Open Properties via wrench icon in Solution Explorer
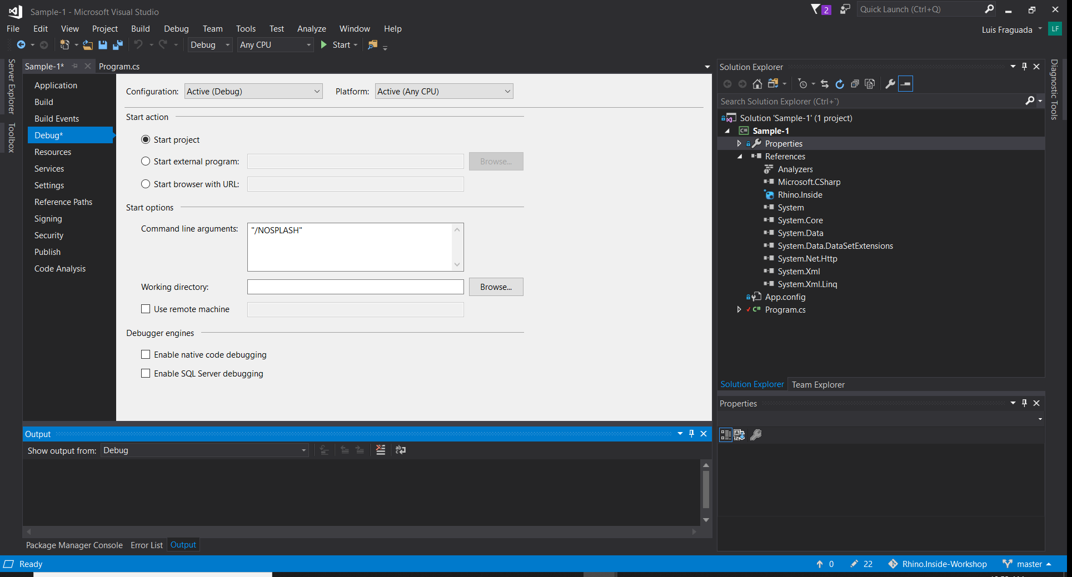Screen dimensions: 1072x577 890,84
